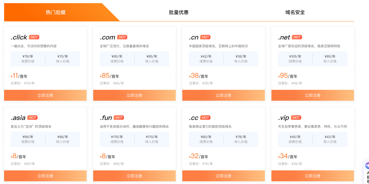Select the .vip domain title
The height and width of the screenshot is (184, 369).
coord(284,118)
